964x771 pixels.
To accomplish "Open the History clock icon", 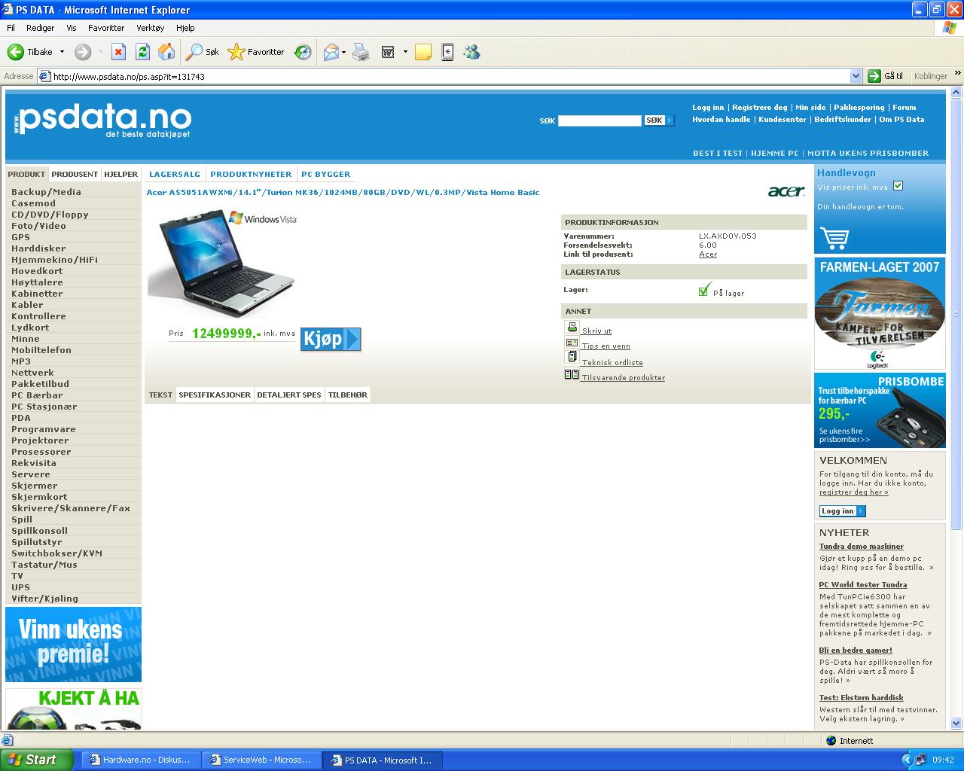I will pos(303,52).
